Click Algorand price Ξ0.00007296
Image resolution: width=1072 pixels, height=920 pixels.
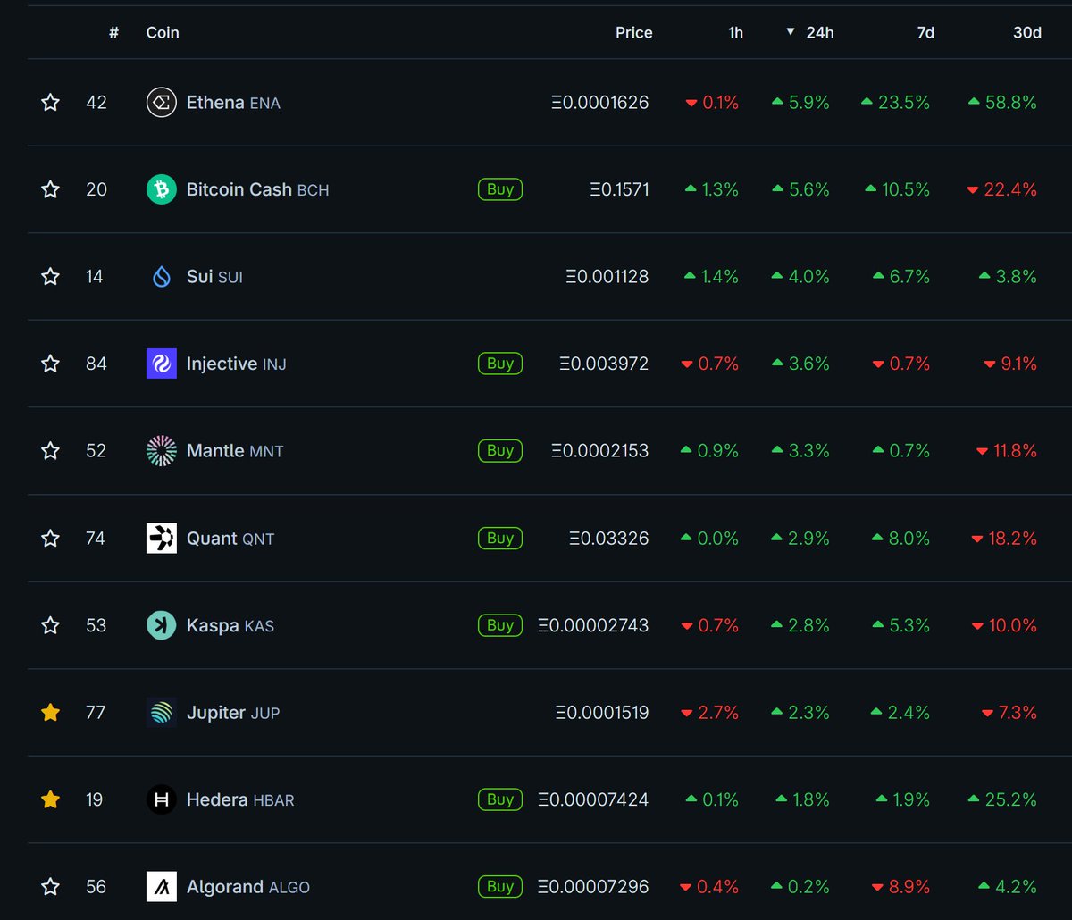click(593, 887)
